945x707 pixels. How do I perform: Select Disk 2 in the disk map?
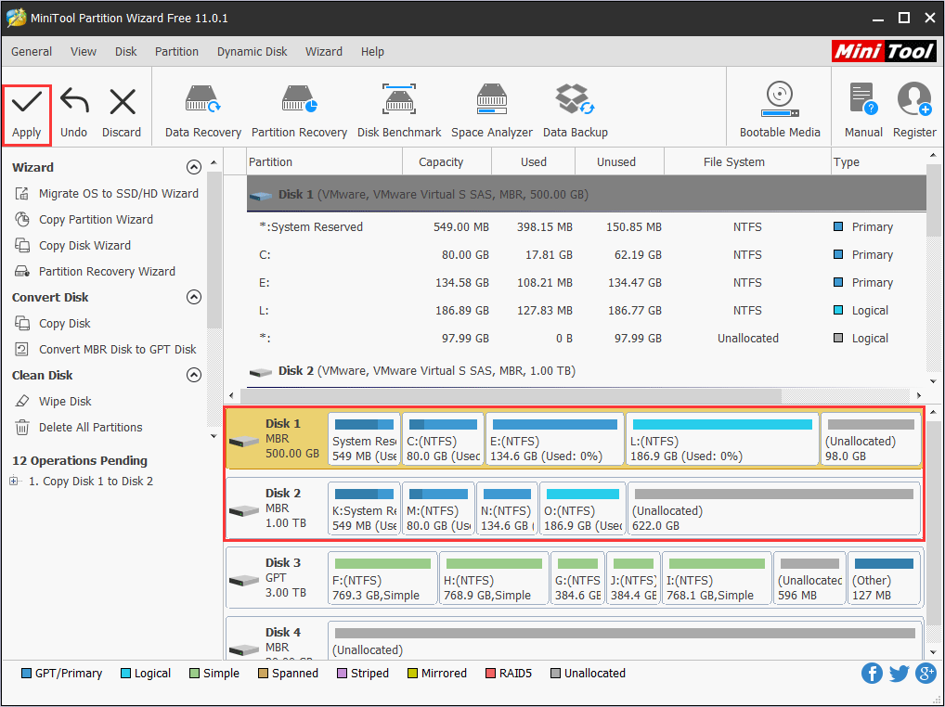click(x=276, y=508)
